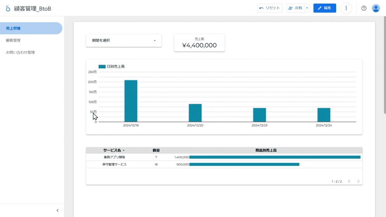386x217 pixels.
Task: Click the 1 - 2 / 2 pagination text
Action: [337, 181]
